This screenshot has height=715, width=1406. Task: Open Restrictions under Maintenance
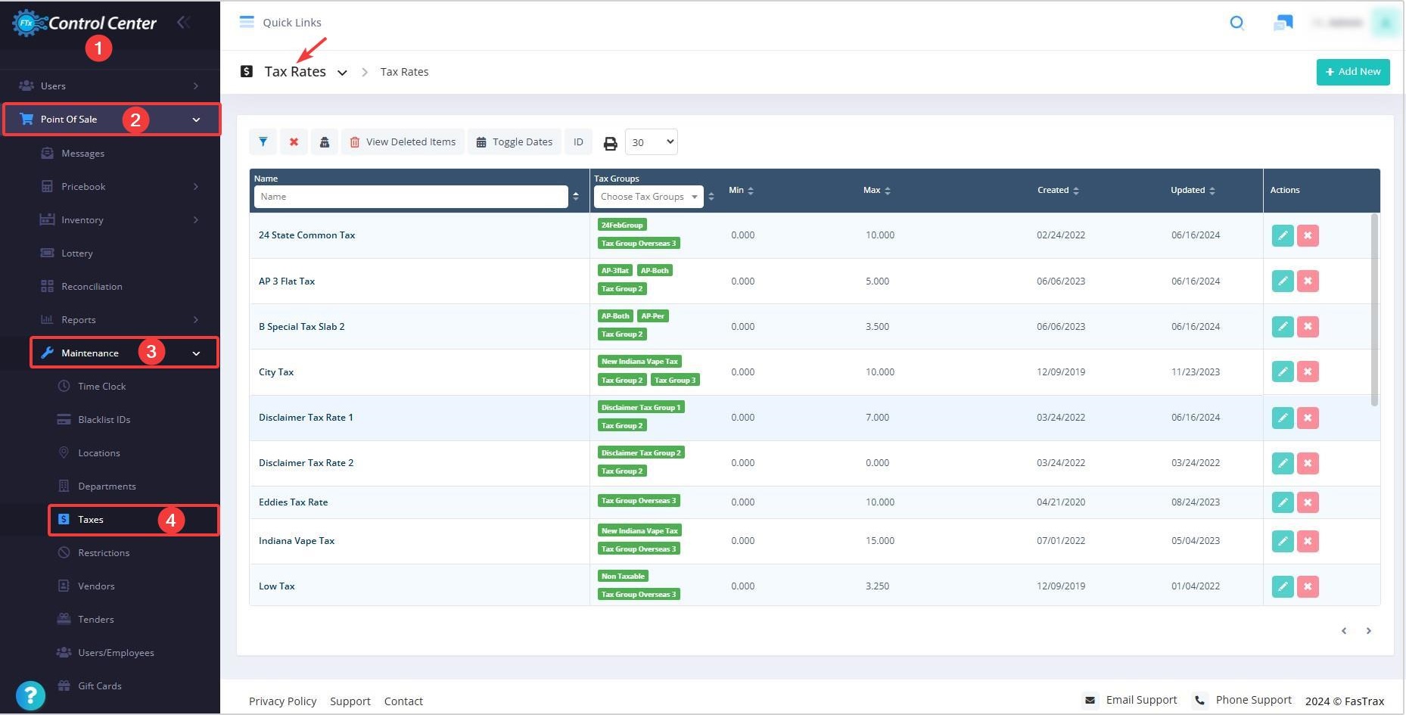(104, 552)
